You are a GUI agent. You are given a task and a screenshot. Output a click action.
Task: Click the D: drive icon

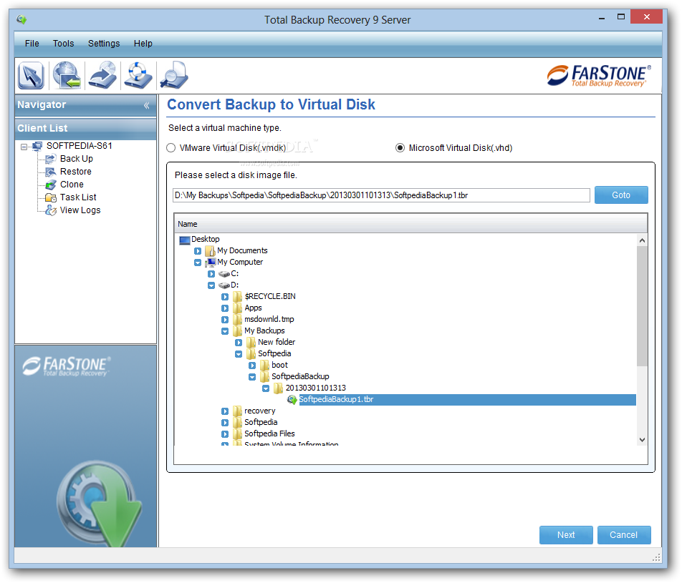224,285
